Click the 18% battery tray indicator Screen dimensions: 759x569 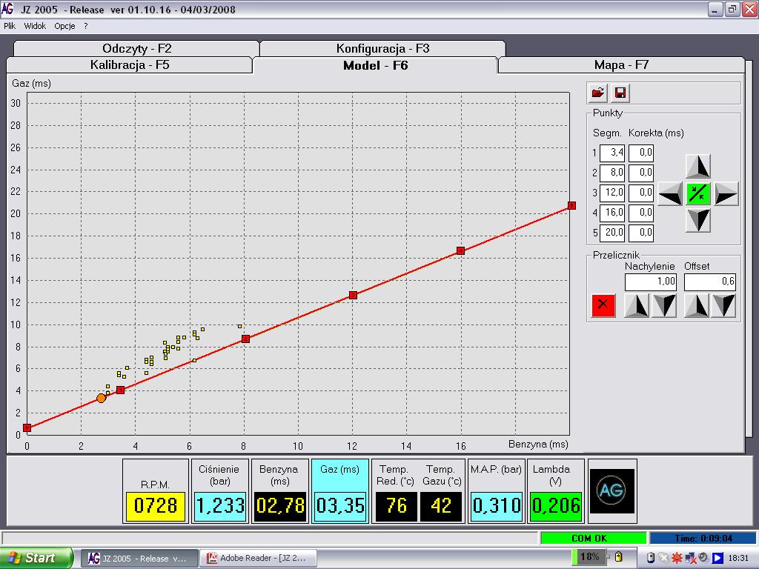pyautogui.click(x=589, y=557)
